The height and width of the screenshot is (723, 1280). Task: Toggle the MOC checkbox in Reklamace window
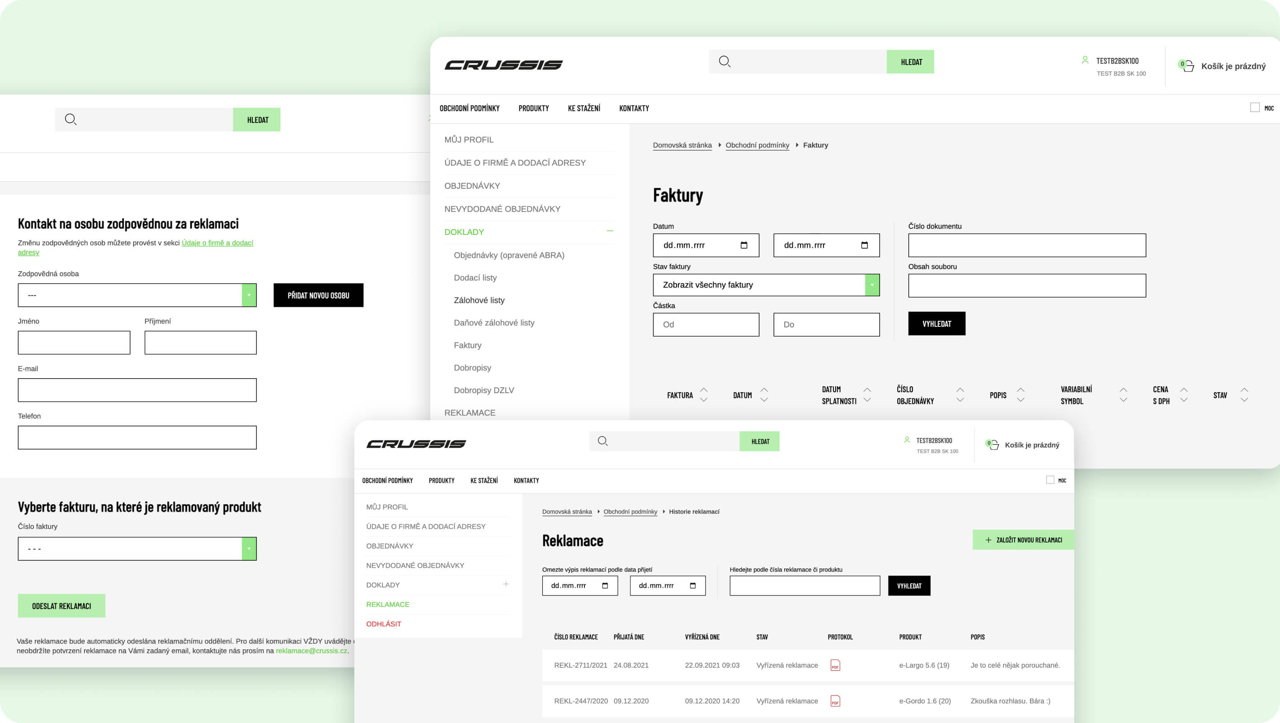coord(1050,480)
